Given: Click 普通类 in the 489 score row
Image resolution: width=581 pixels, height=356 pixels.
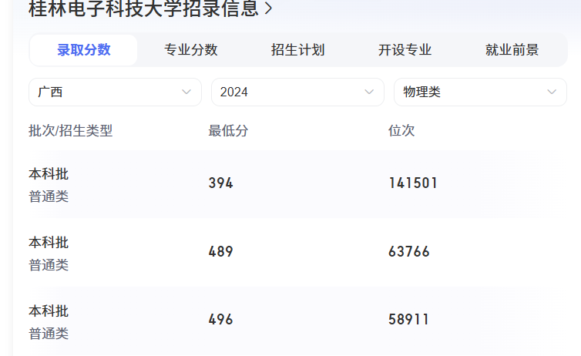Looking at the screenshot, I should [x=49, y=265].
